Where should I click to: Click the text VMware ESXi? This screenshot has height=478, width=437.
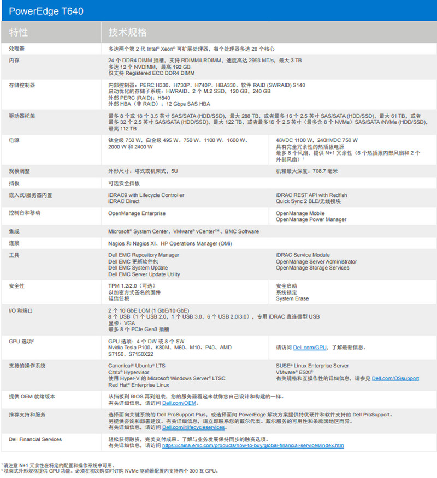(x=294, y=372)
